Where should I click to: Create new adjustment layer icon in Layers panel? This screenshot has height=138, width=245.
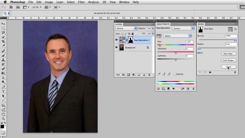coord(134,75)
